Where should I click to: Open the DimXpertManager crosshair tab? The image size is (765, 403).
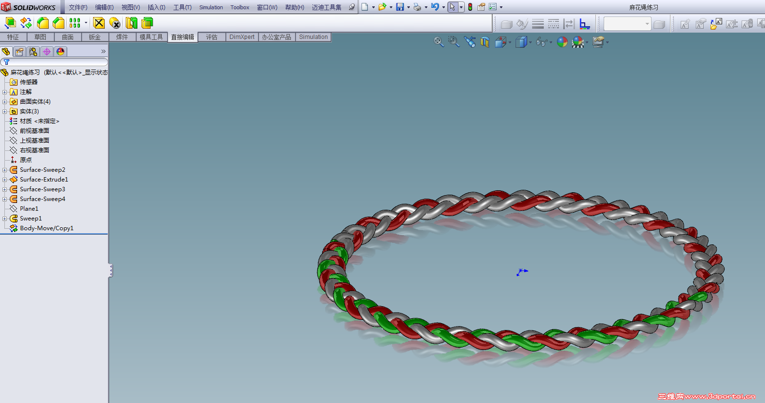47,52
